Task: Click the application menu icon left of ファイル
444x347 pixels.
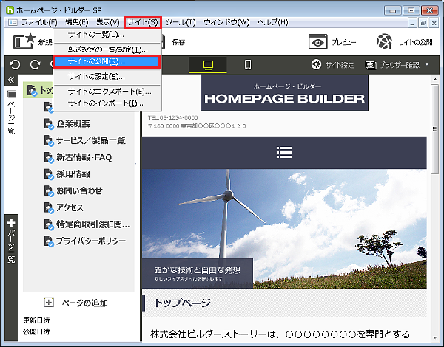Action: (13, 22)
